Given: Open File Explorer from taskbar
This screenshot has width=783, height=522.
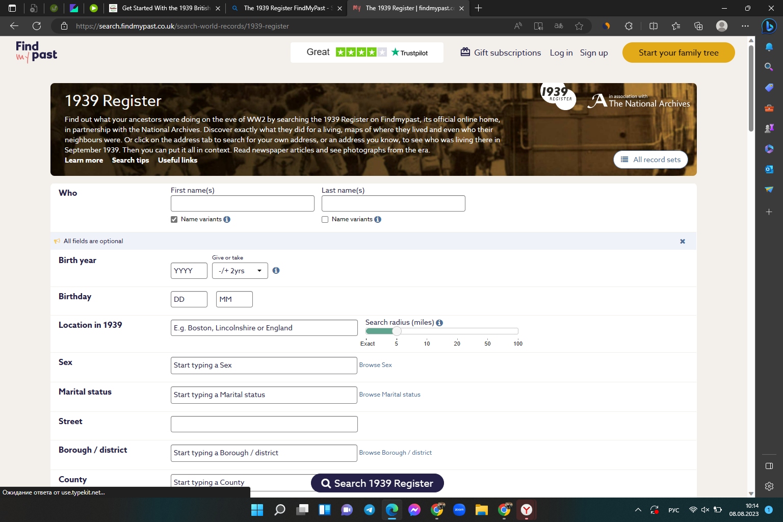Looking at the screenshot, I should 482,510.
